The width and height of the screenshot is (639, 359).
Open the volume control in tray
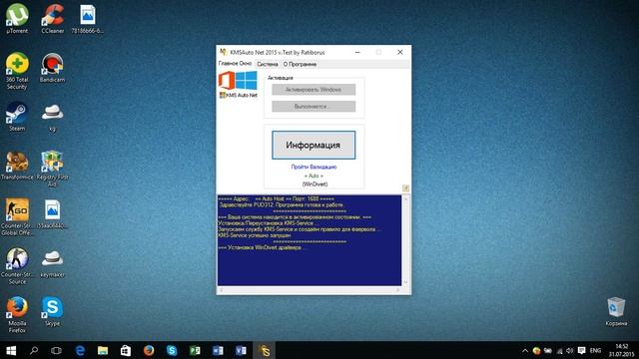click(x=570, y=350)
